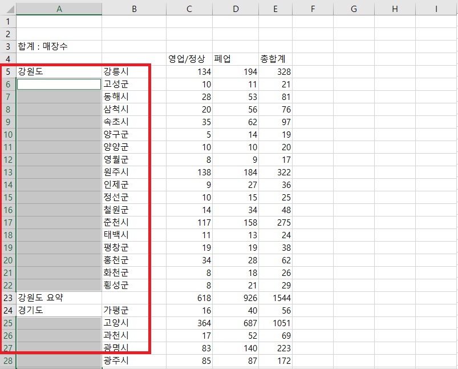The width and height of the screenshot is (458, 369).
Task: Click the subtotal 926 in 강원도 요약 row
Action: click(236, 298)
